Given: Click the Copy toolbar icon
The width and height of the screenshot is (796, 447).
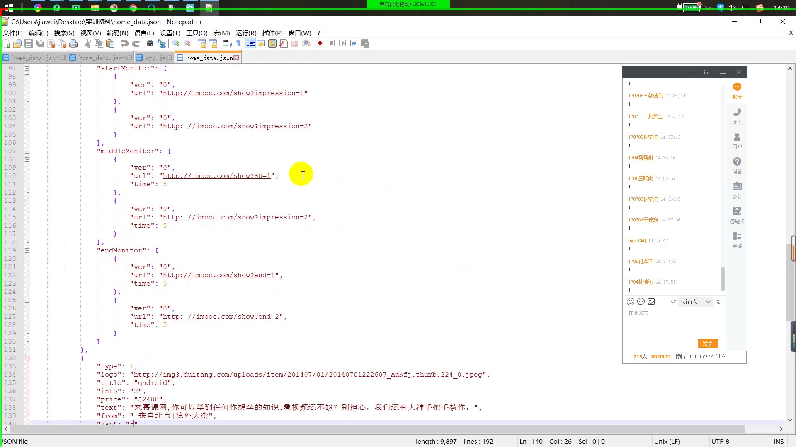Looking at the screenshot, I should (99, 43).
